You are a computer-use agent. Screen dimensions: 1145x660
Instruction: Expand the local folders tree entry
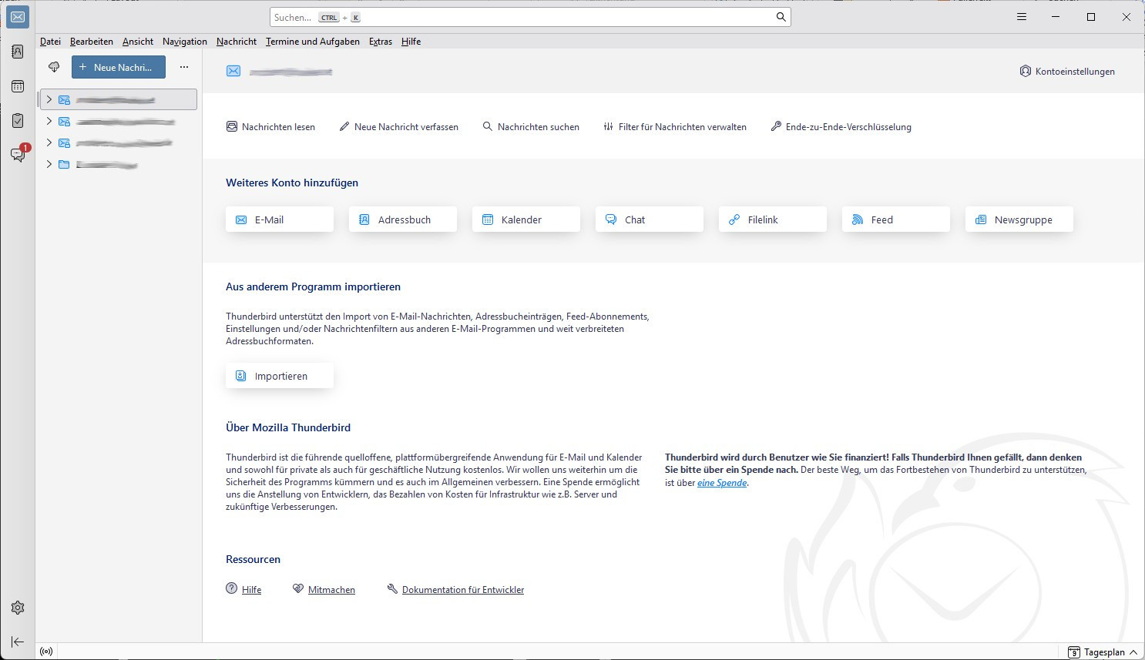pyautogui.click(x=49, y=164)
